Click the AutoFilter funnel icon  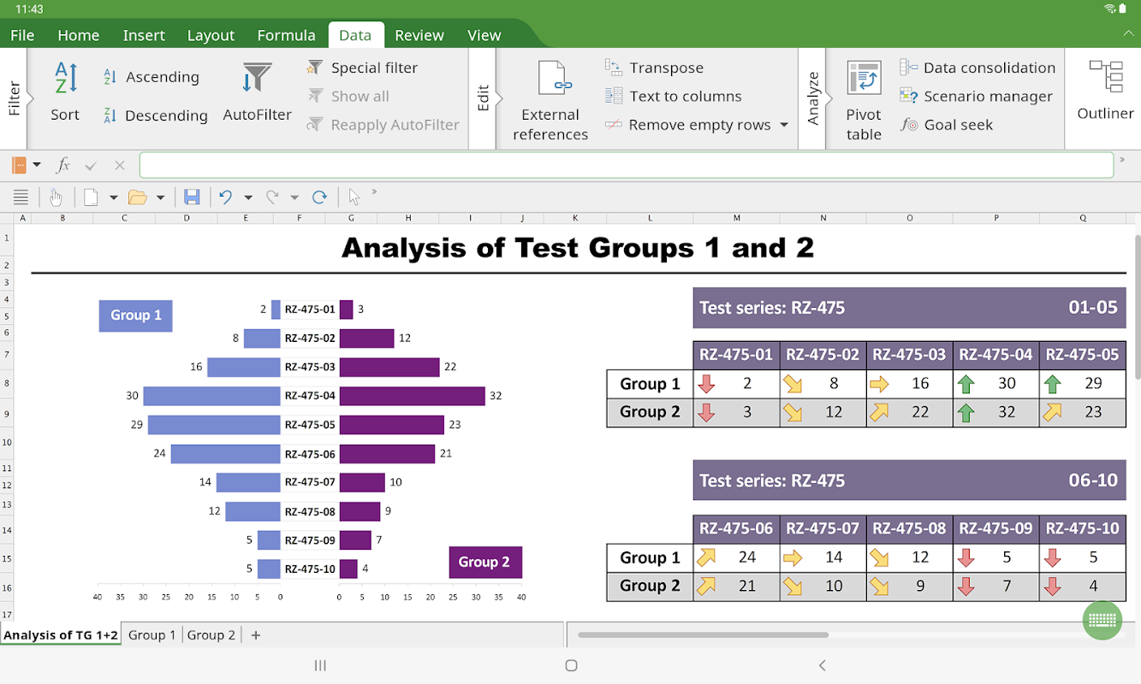(257, 79)
